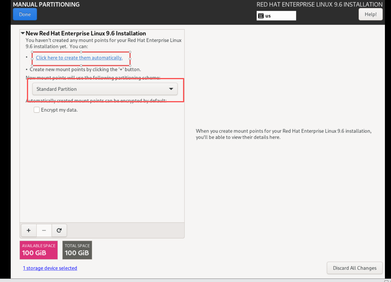Click the MANUAL PARTITIONING heading
Image resolution: width=391 pixels, height=282 pixels.
pyautogui.click(x=46, y=4)
